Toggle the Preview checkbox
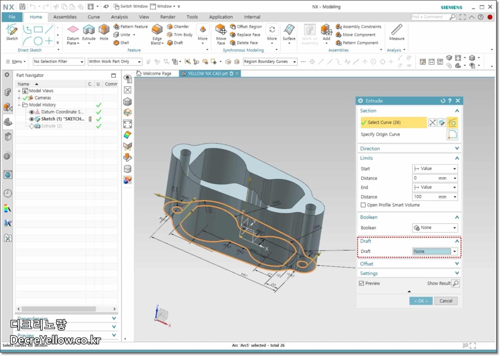 point(362,284)
